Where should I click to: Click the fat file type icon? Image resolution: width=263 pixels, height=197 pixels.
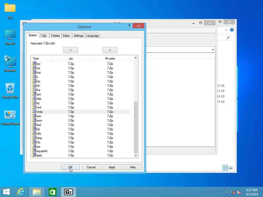tap(34, 129)
